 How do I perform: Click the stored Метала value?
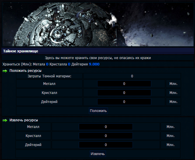point(47,64)
